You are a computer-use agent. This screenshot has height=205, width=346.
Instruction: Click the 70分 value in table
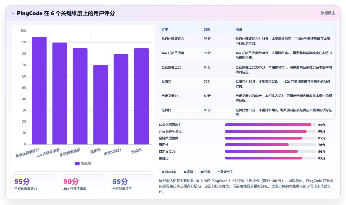point(207,82)
